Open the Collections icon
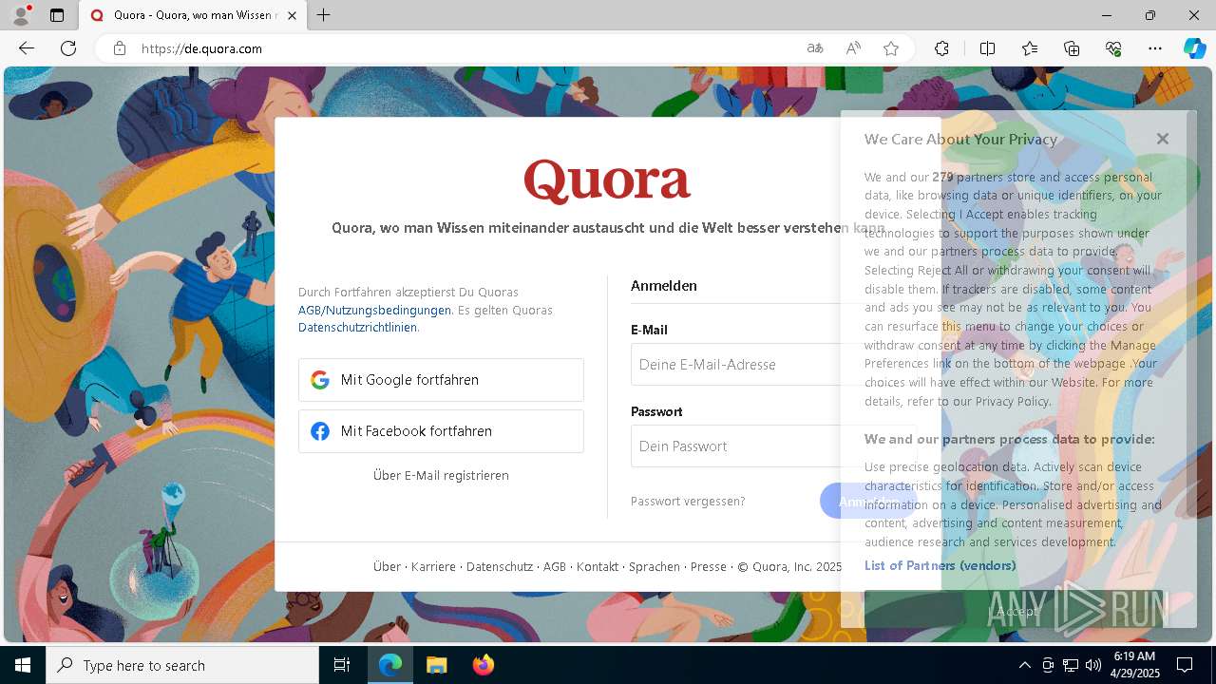 click(x=1072, y=48)
